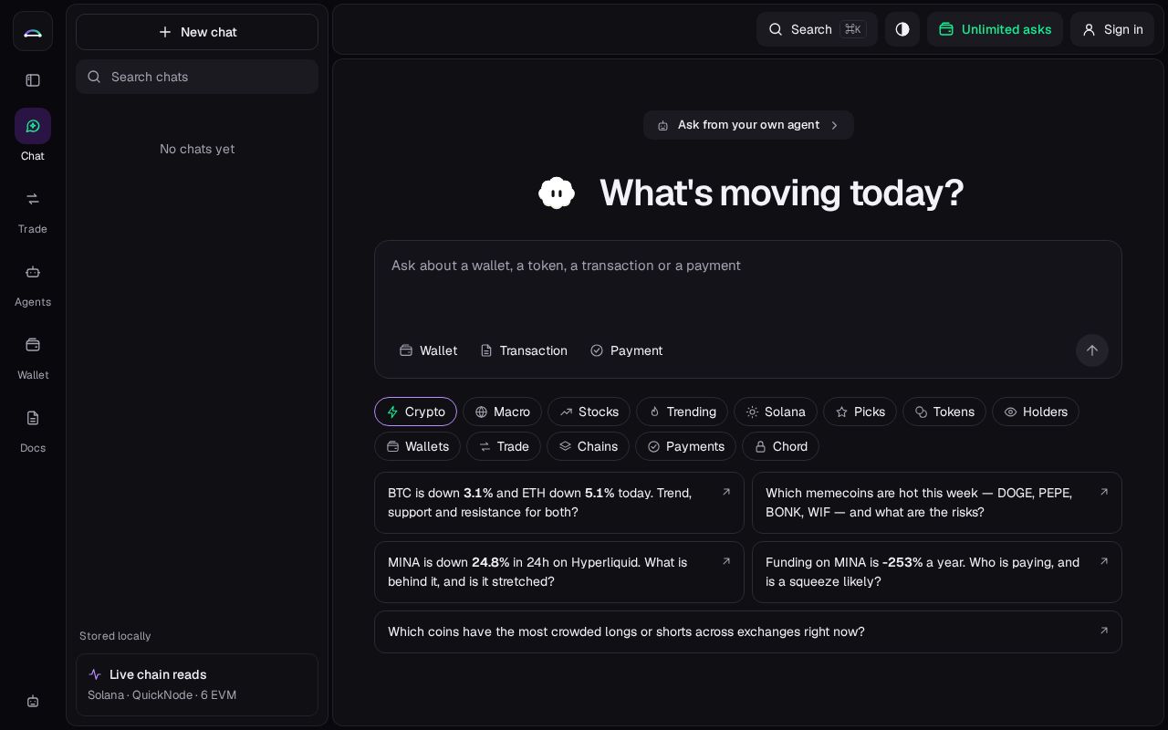1168x730 pixels.
Task: Click the app logo at top left
Action: 33,32
